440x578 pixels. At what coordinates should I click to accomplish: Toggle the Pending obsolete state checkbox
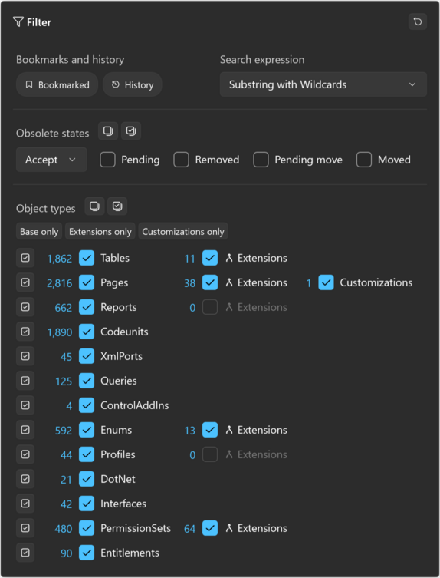point(107,160)
